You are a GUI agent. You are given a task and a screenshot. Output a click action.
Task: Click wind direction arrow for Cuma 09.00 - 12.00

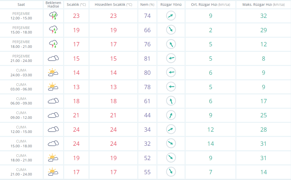171,115
